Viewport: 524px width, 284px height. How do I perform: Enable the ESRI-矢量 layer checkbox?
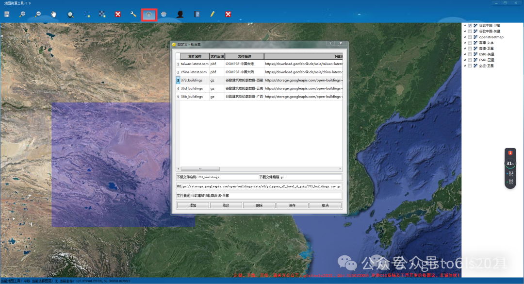click(470, 54)
